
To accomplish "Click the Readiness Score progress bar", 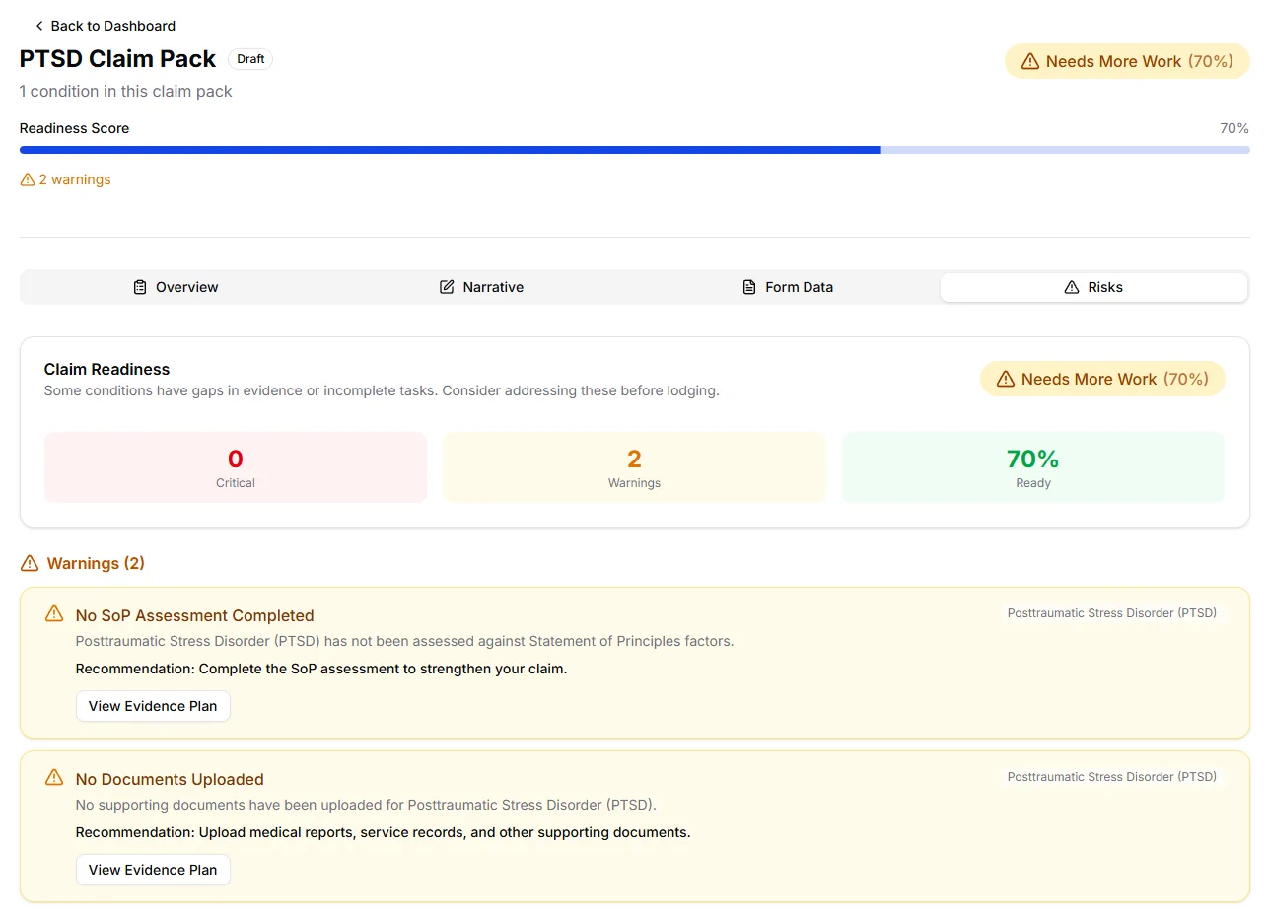I will point(634,150).
